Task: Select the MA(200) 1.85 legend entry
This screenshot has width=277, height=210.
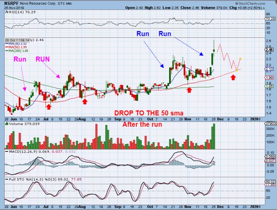Action: 17,51
